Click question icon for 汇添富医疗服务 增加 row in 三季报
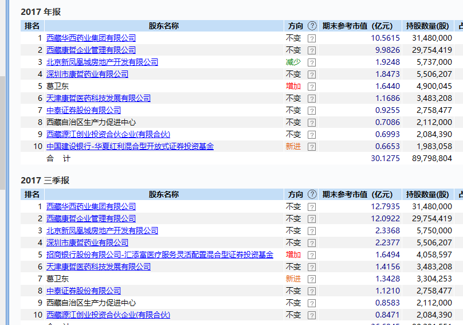Image resolution: width=463 pixels, height=325 pixels. tap(312, 255)
